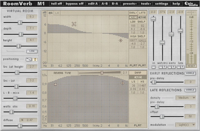The height and width of the screenshot is (131, 200).
Task: Toggle DAMP ACTIVE state
Action: click(138, 77)
